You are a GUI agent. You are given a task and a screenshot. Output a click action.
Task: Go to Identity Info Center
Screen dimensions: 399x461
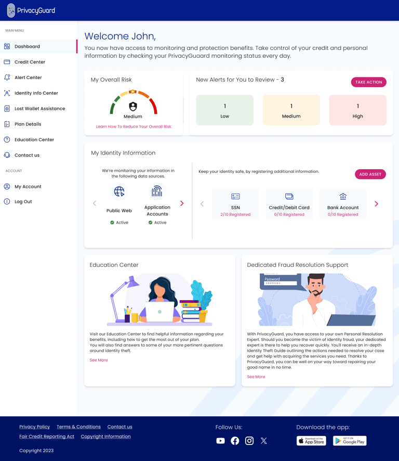pyautogui.click(x=38, y=93)
